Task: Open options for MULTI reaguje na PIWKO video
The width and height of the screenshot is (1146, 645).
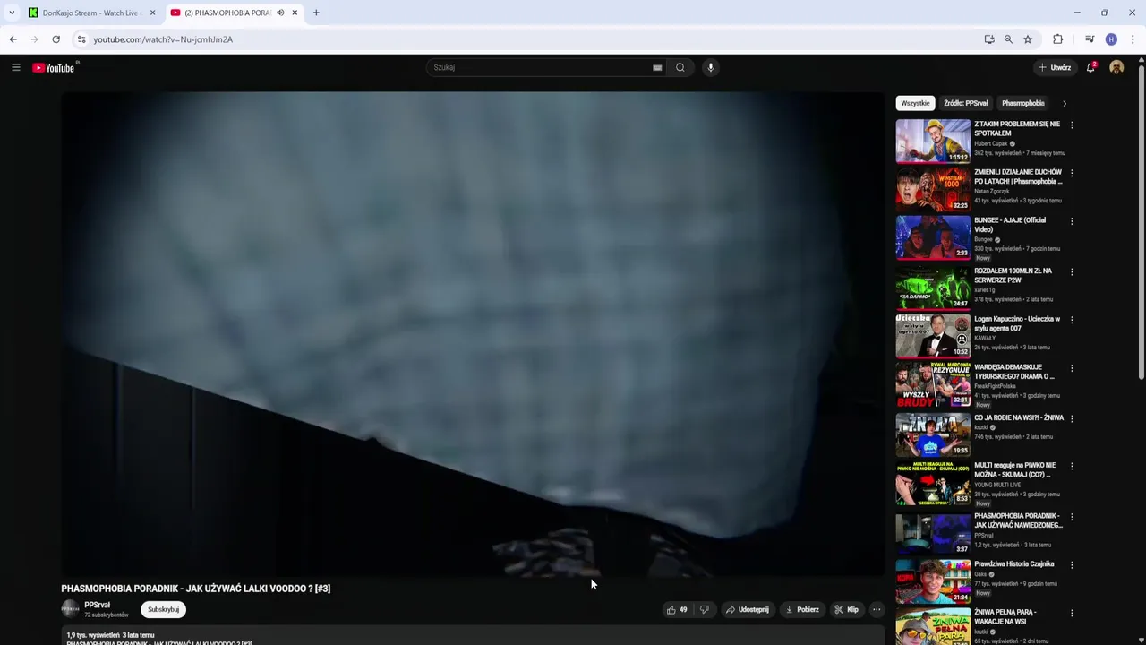Action: coord(1072,467)
